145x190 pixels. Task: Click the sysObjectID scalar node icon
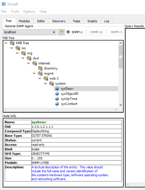click(x=57, y=94)
